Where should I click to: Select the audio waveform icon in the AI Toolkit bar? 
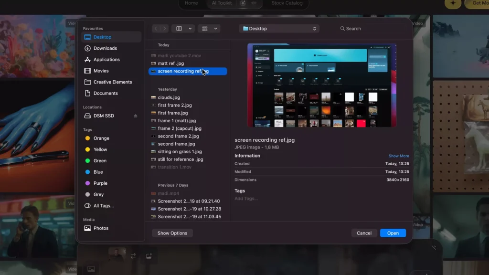point(254,3)
